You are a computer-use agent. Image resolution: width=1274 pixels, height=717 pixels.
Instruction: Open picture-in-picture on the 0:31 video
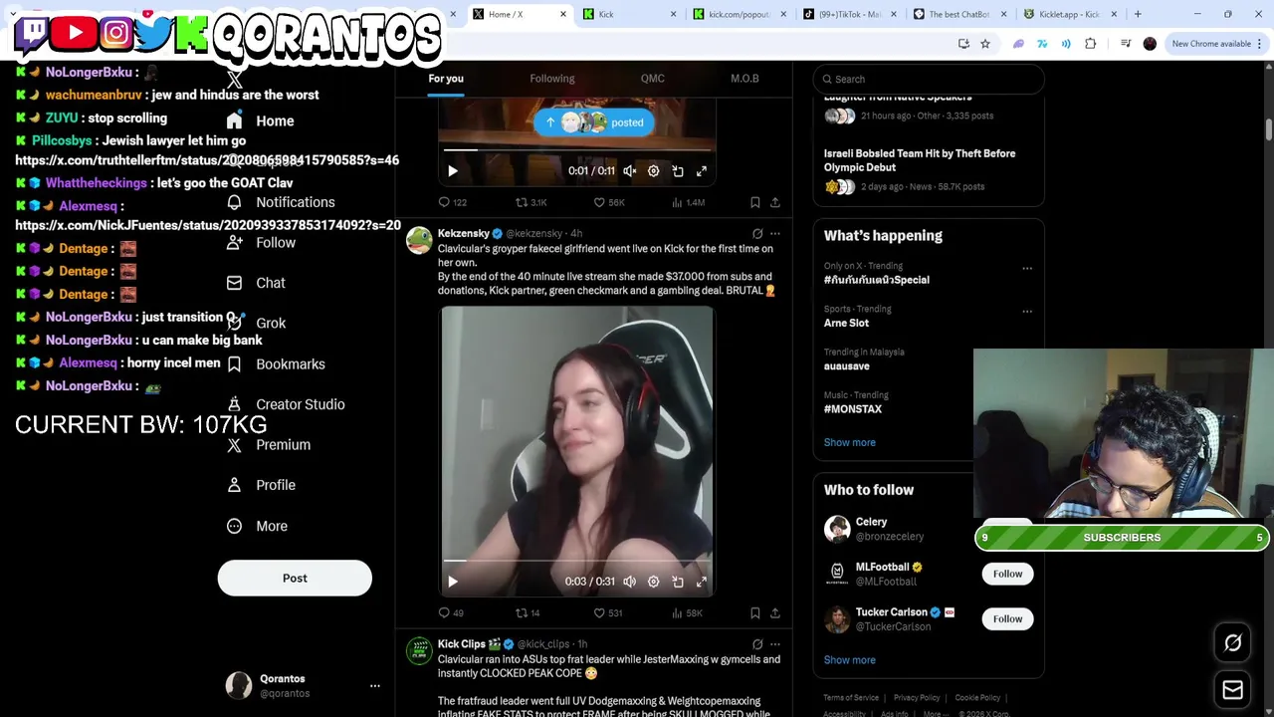[x=678, y=582]
